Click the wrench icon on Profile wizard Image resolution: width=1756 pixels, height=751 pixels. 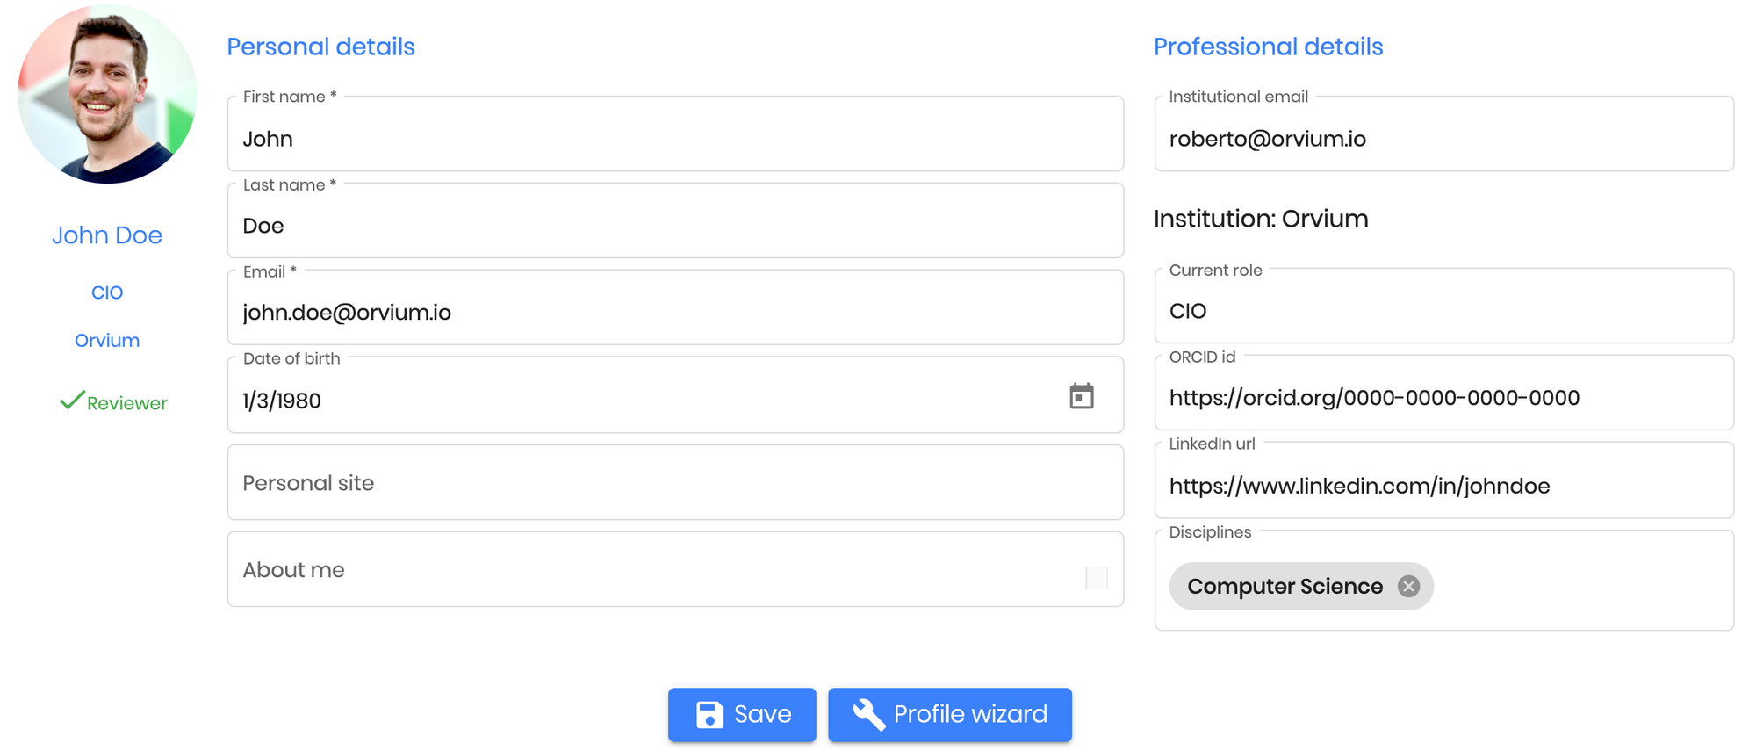pyautogui.click(x=868, y=715)
